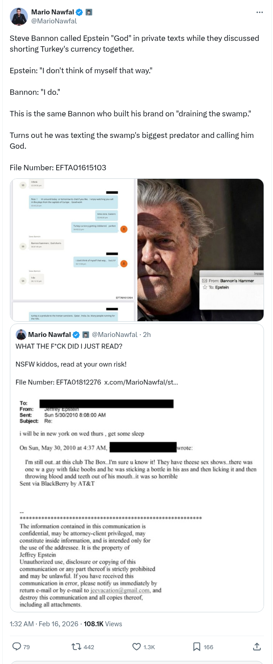273x664 pixels.
Task: Click the share upload icon
Action: pos(257,646)
